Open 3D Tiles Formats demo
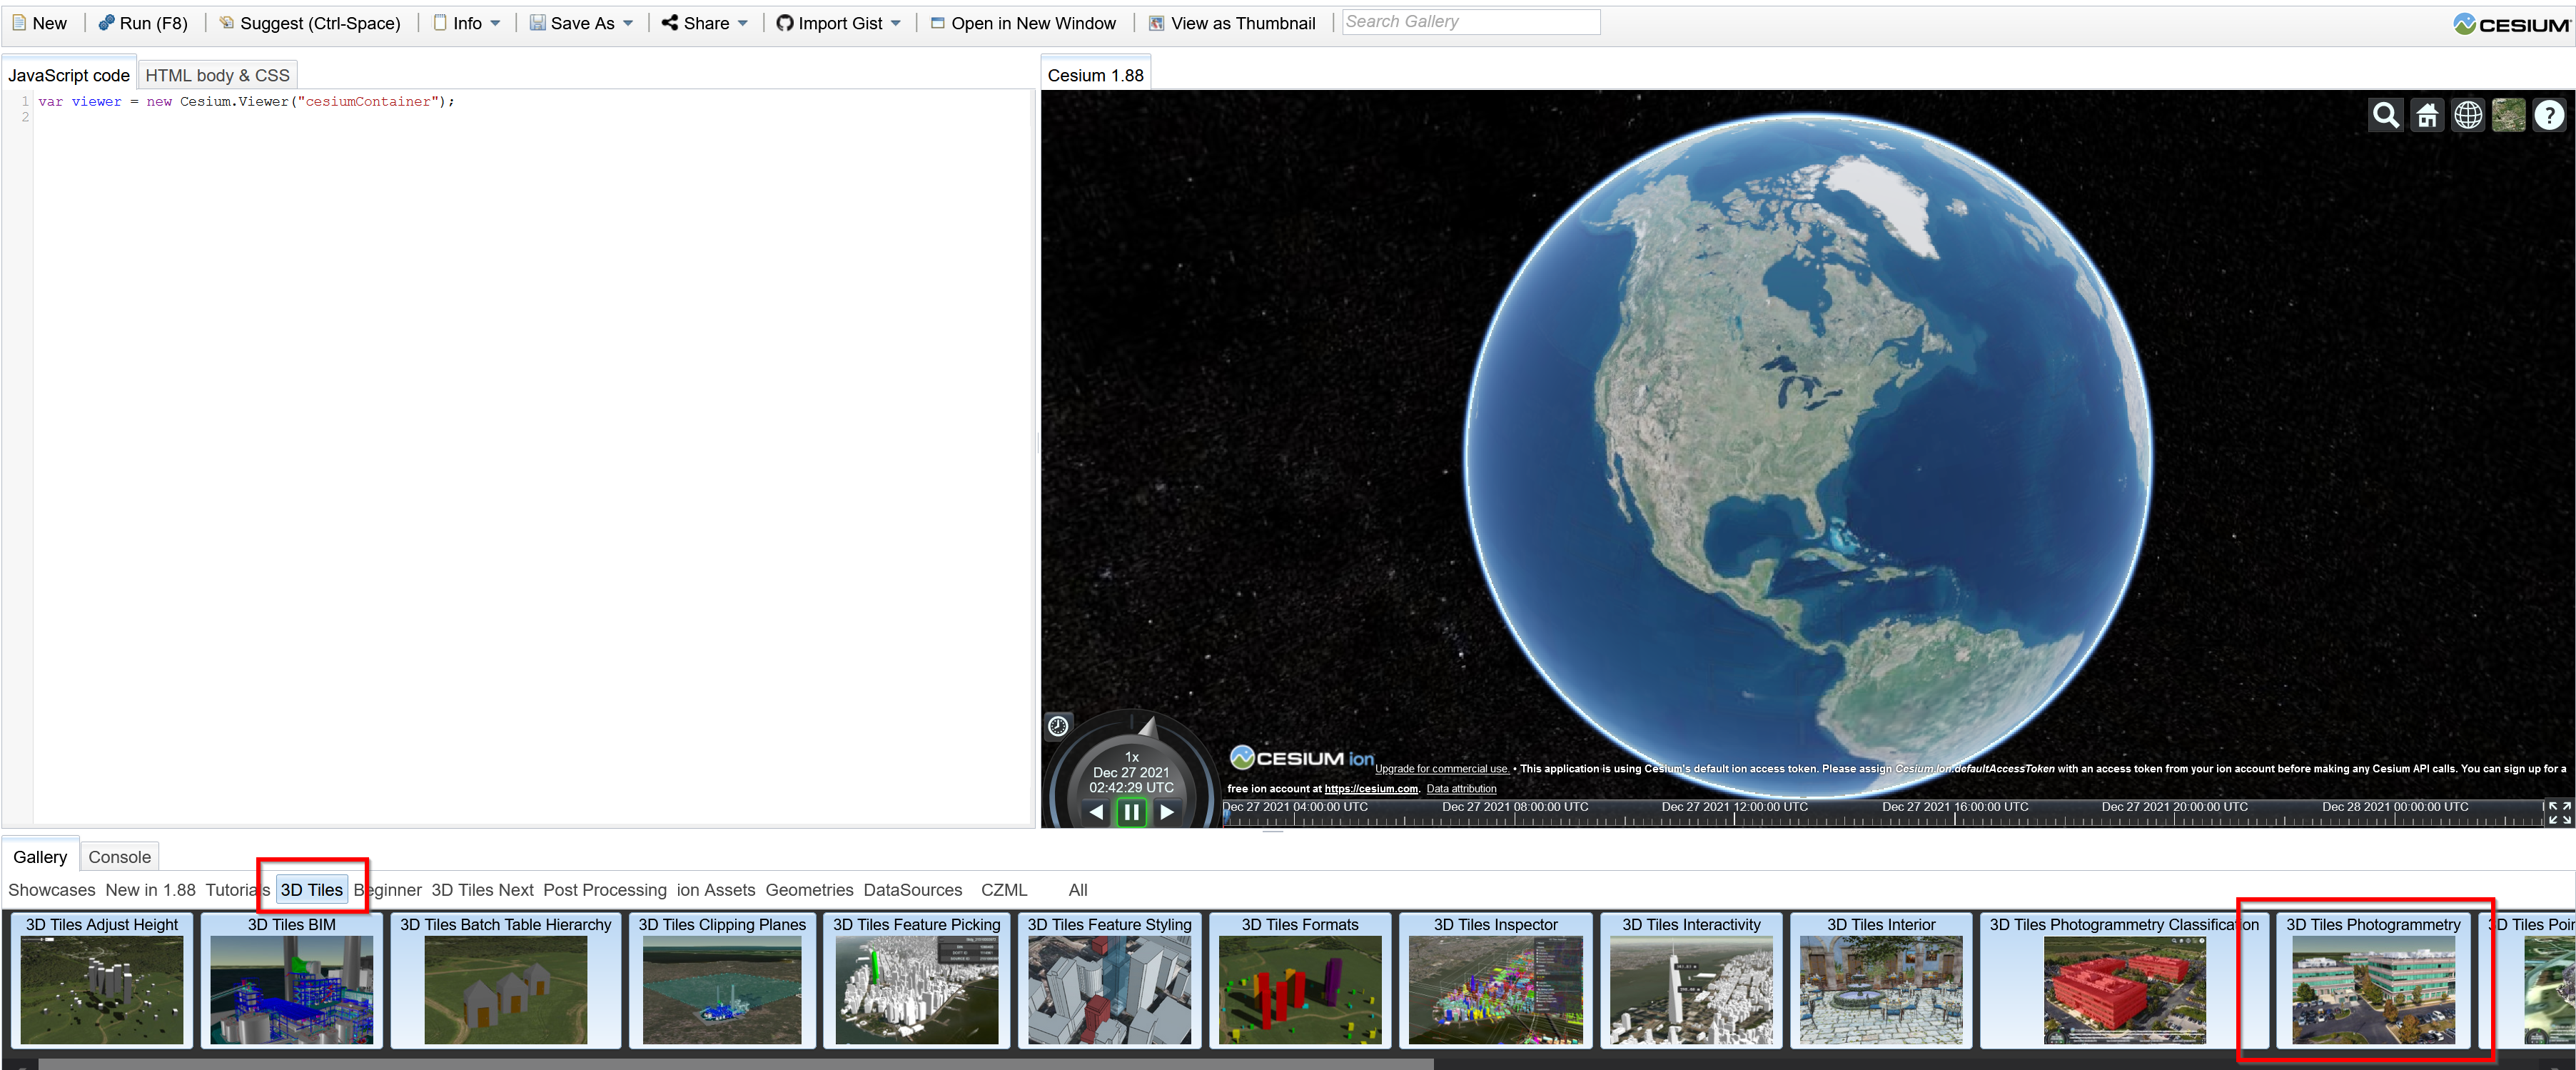This screenshot has height=1070, width=2576. 1299,980
